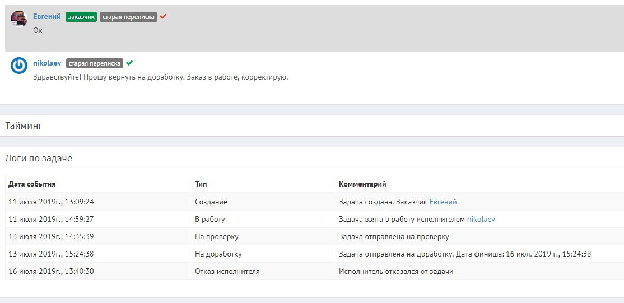Select the На проверку log entry

[x=314, y=236]
